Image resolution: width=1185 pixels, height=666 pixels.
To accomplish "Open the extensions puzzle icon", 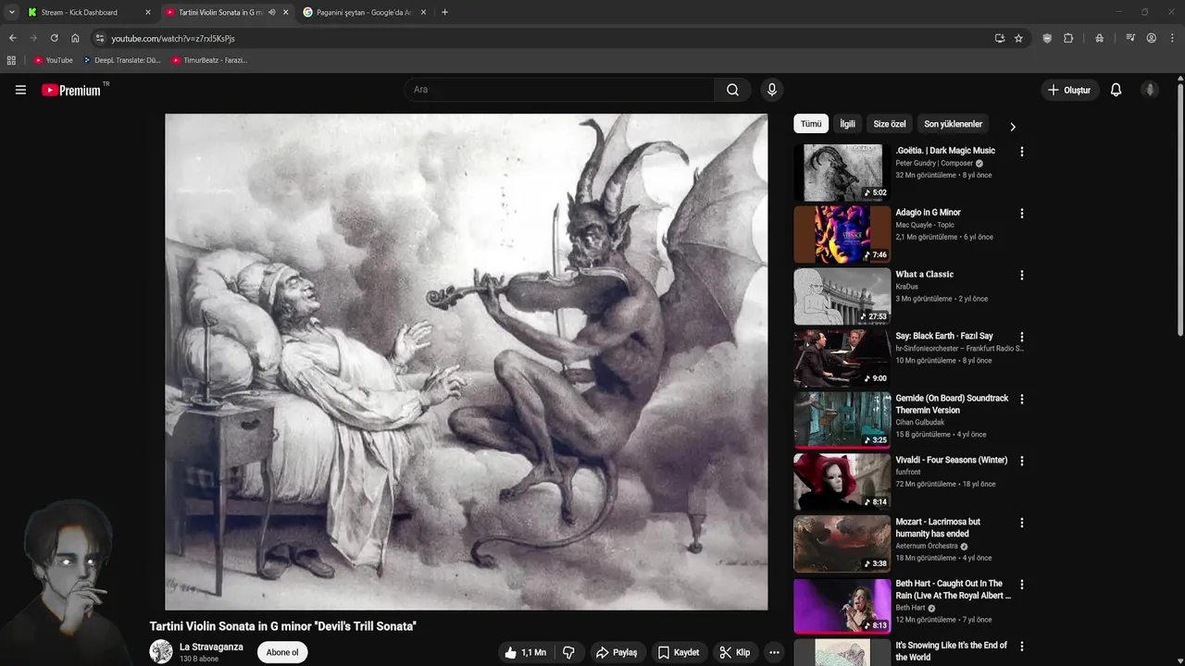I will [x=1068, y=38].
